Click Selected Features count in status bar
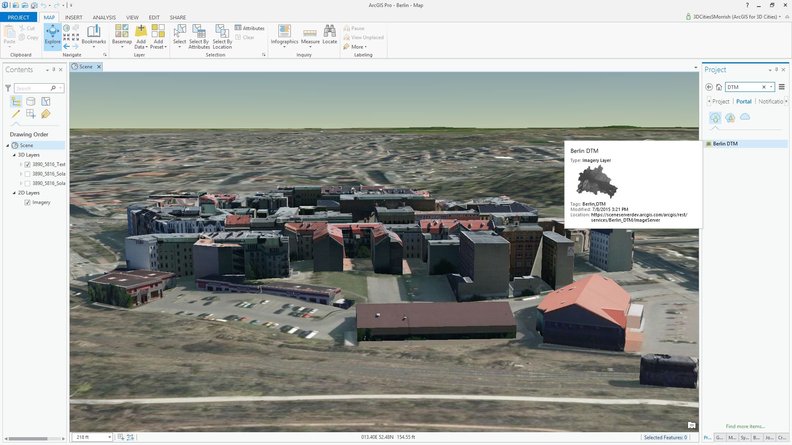 665,438
